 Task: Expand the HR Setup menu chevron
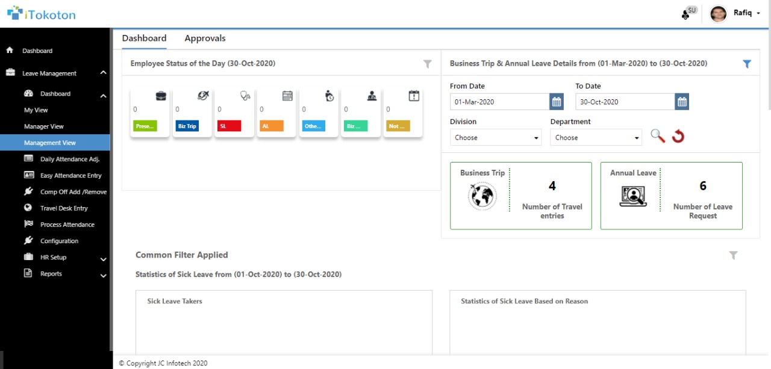tap(103, 259)
